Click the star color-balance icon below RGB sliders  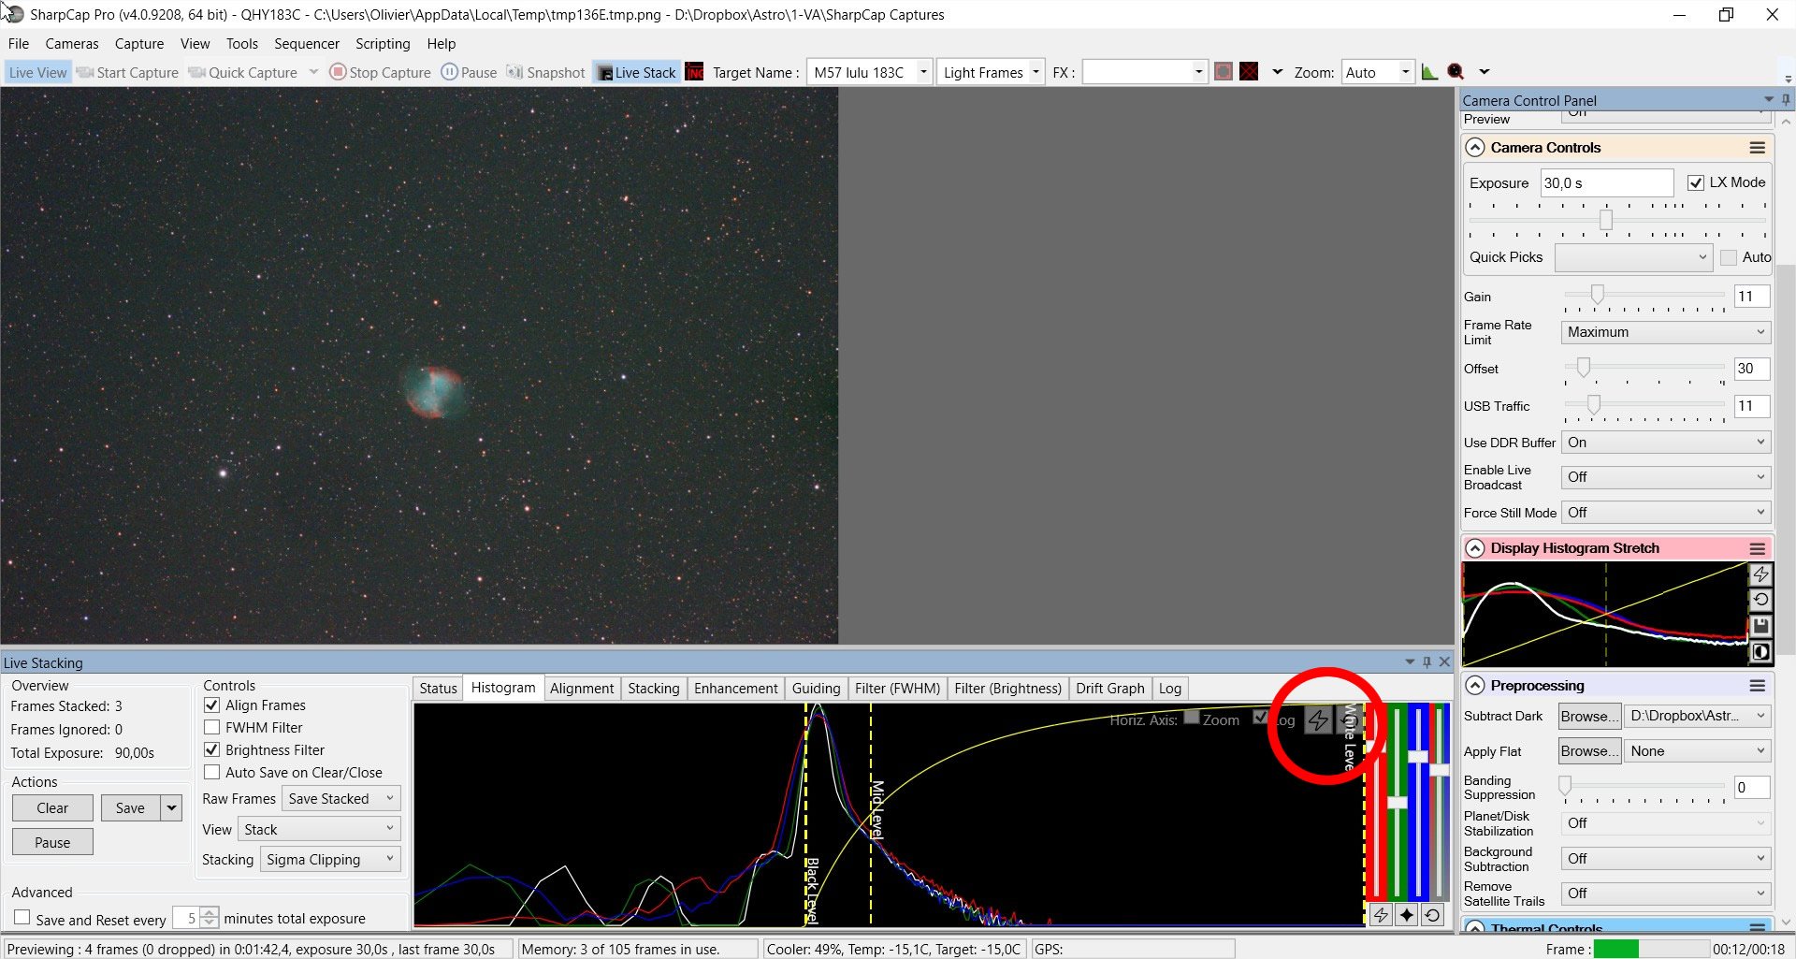[1406, 915]
